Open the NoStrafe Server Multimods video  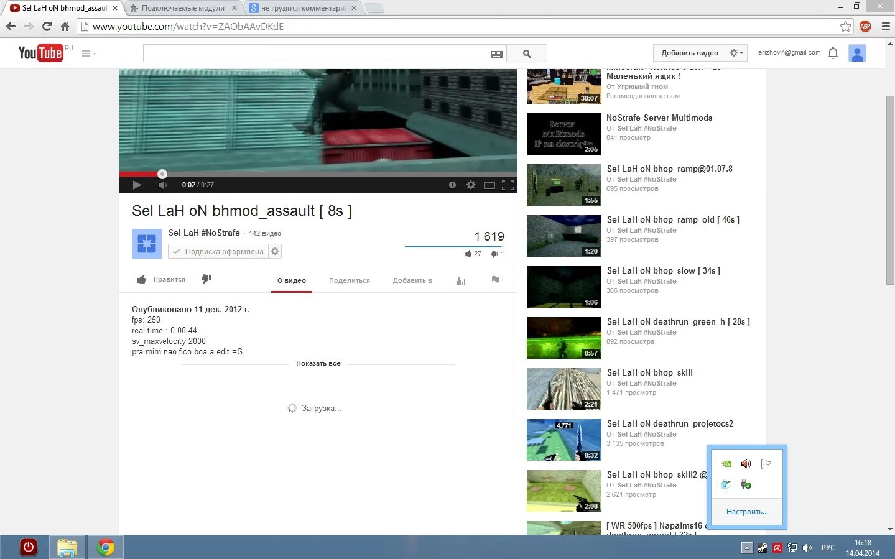click(659, 118)
